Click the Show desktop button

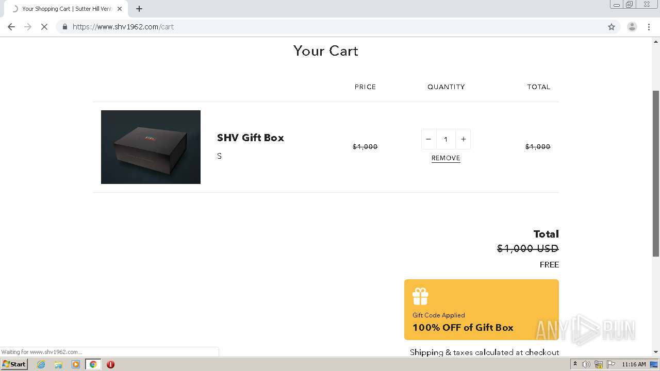(654, 364)
